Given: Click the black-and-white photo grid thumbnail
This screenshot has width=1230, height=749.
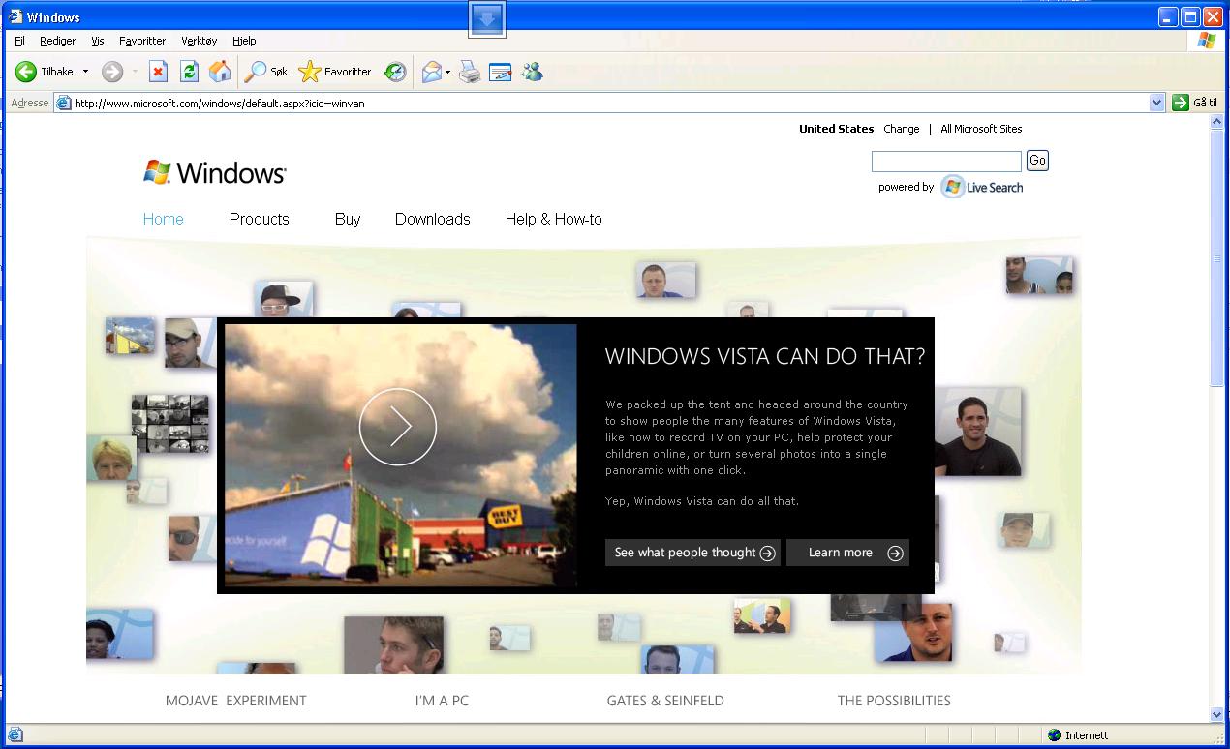Looking at the screenshot, I should tap(170, 424).
